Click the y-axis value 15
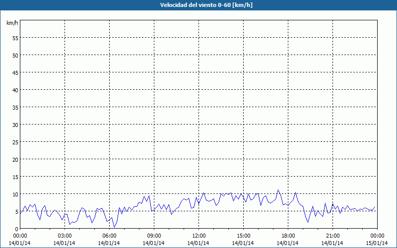This screenshot has width=397, height=248. coord(15,177)
